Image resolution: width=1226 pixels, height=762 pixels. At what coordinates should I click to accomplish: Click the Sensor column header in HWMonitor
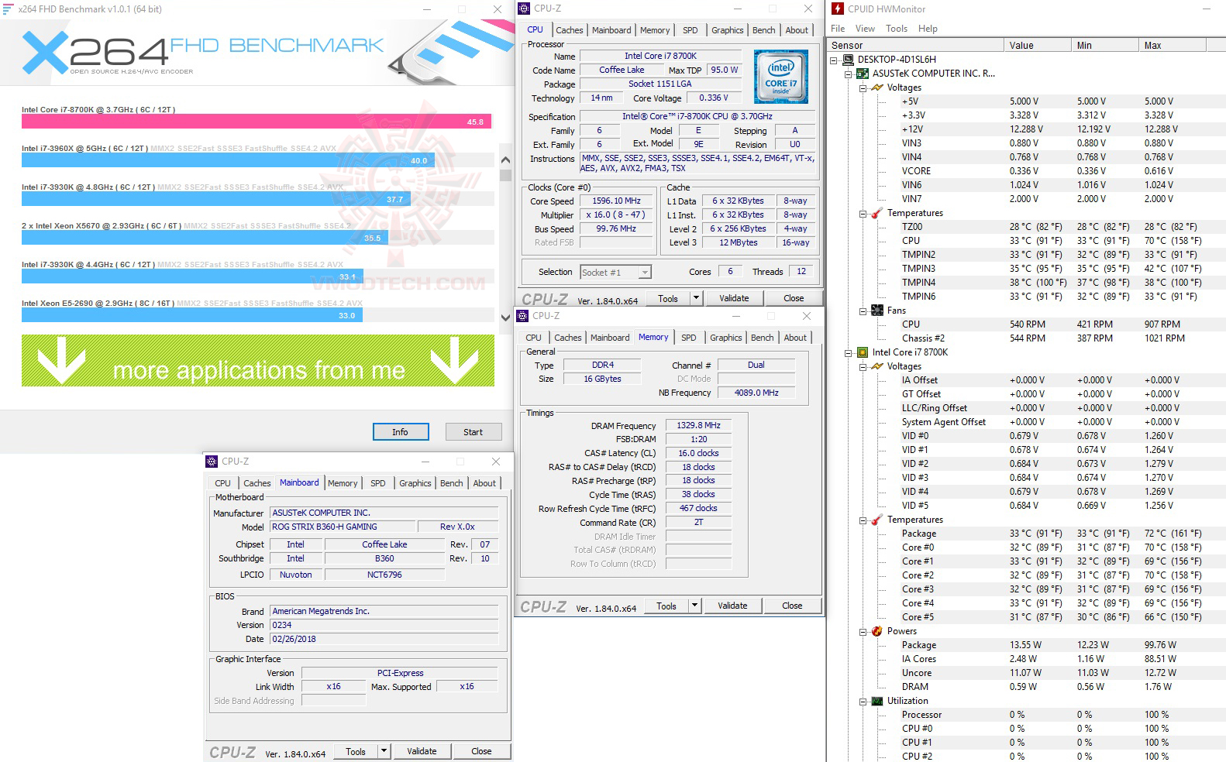pos(916,45)
